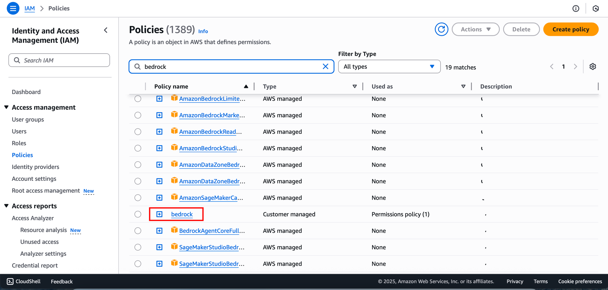The height and width of the screenshot is (290, 608).
Task: Open table preferences gear icon
Action: tap(592, 66)
